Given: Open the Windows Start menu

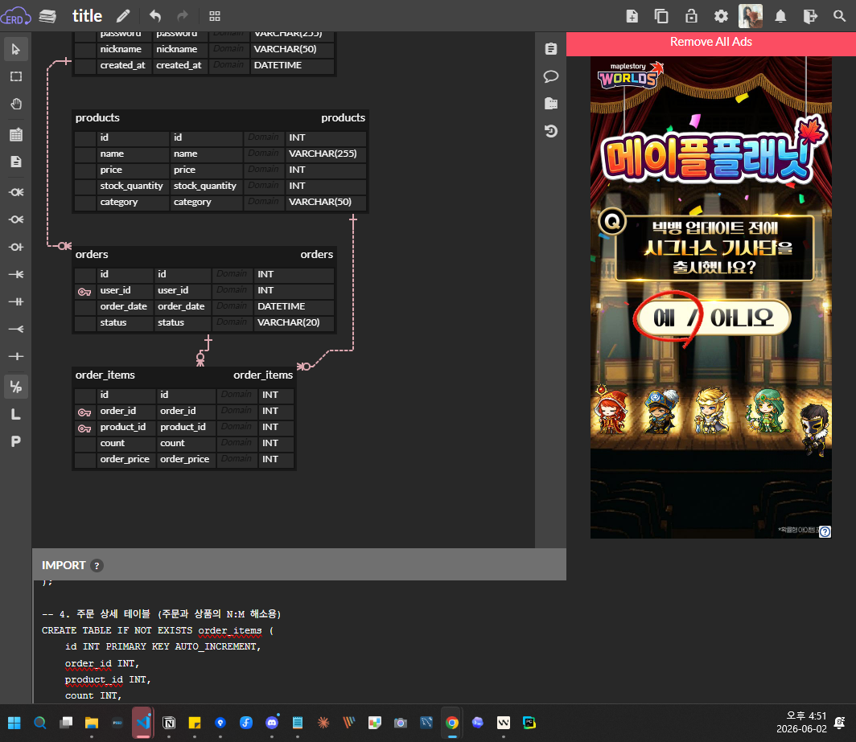Looking at the screenshot, I should pos(14,723).
